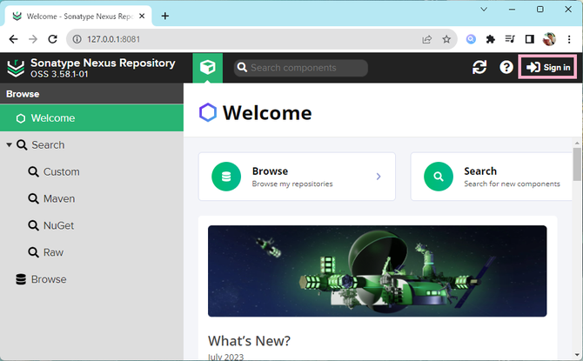This screenshot has height=361, width=583.
Task: Click the blue search extension icon
Action: point(471,39)
